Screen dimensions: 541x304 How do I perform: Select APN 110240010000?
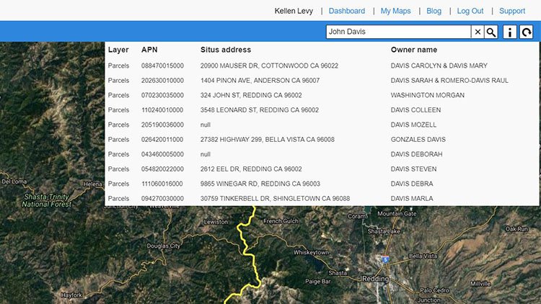(x=162, y=110)
